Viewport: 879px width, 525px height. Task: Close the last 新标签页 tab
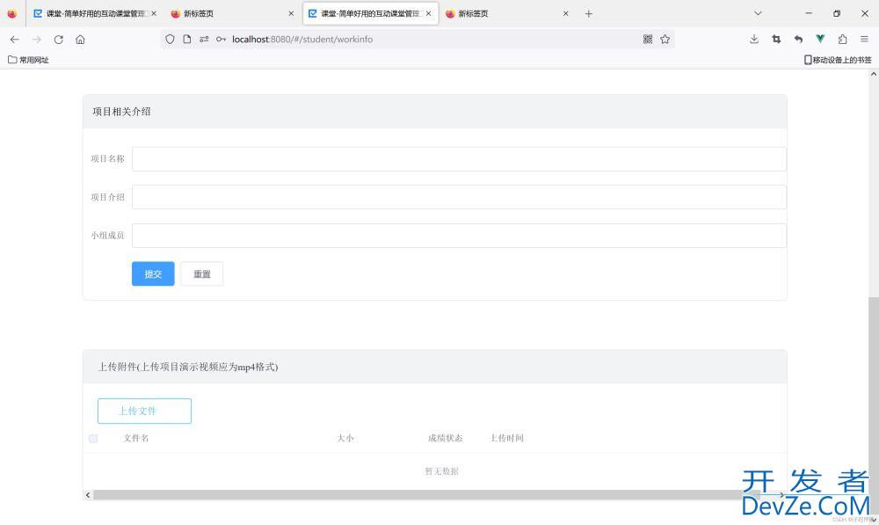pos(565,13)
